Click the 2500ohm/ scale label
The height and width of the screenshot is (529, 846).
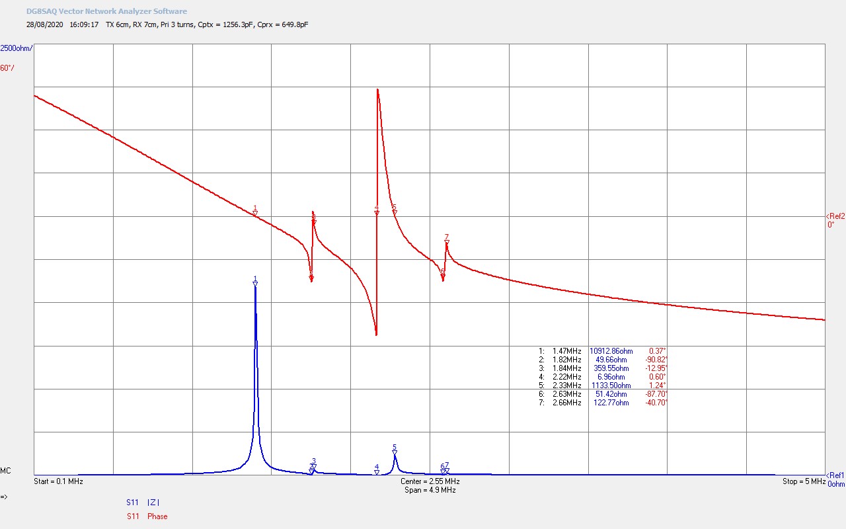click(17, 48)
